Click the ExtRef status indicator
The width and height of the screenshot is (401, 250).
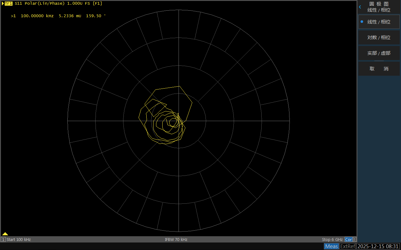point(347,246)
